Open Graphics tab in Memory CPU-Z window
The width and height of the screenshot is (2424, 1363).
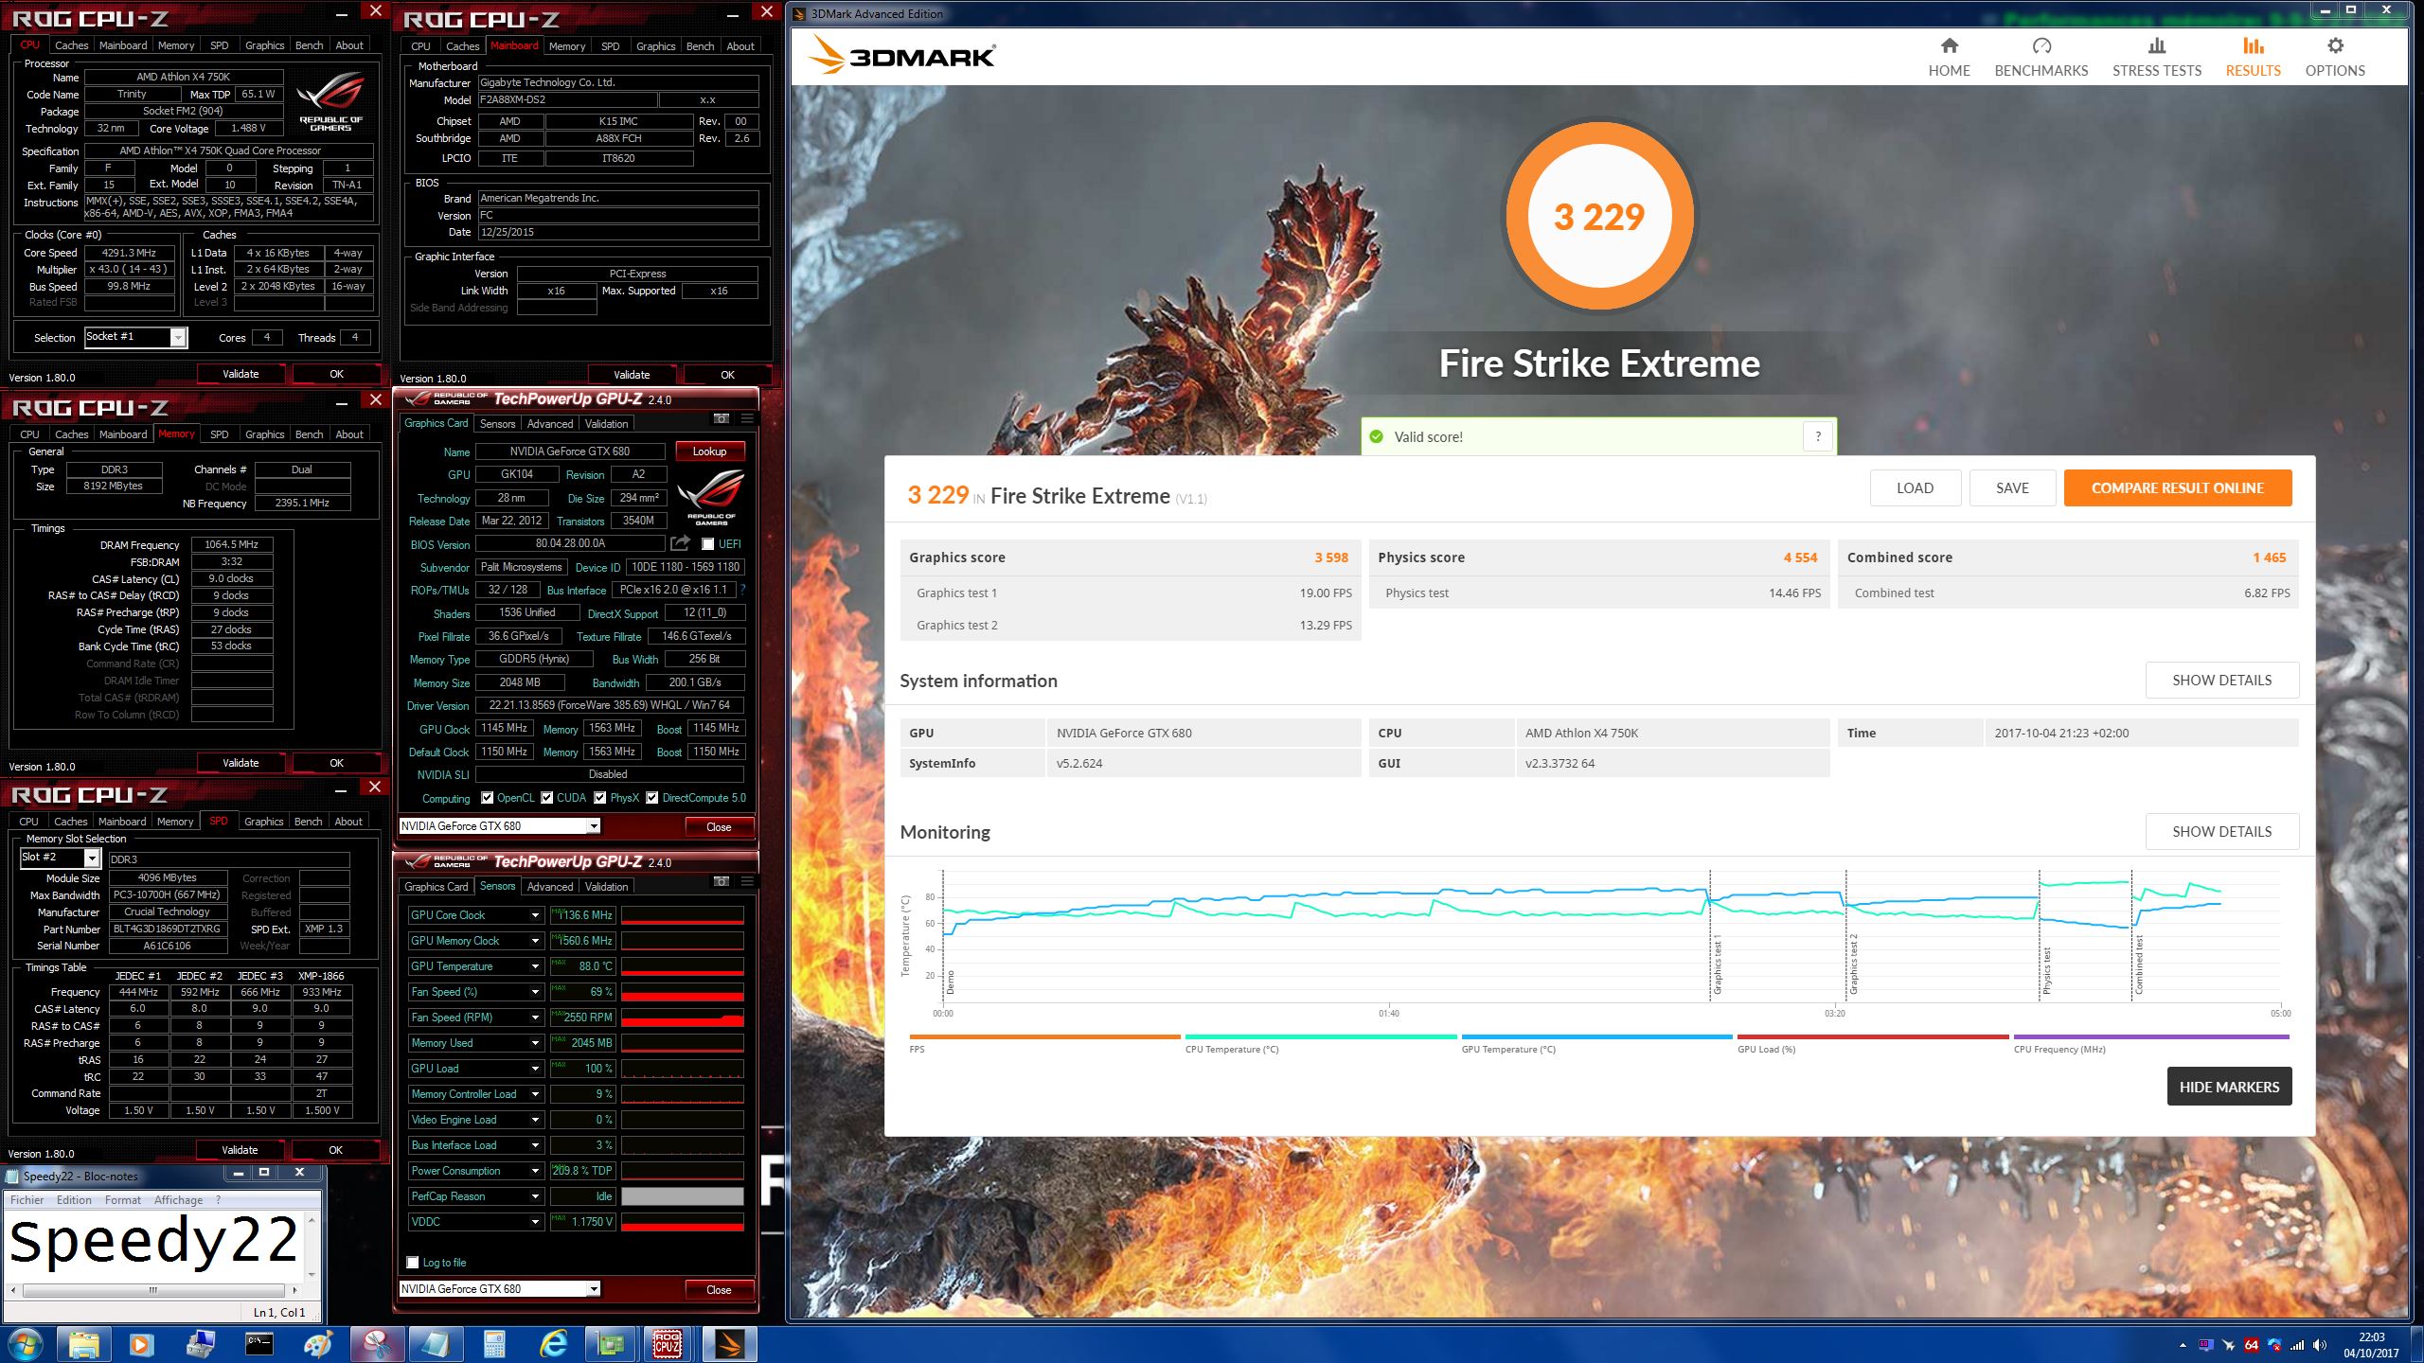[x=264, y=434]
